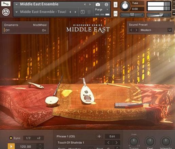This screenshot has height=149, width=175.
Task: Go to previous instrument arrow
Action: point(85,4)
